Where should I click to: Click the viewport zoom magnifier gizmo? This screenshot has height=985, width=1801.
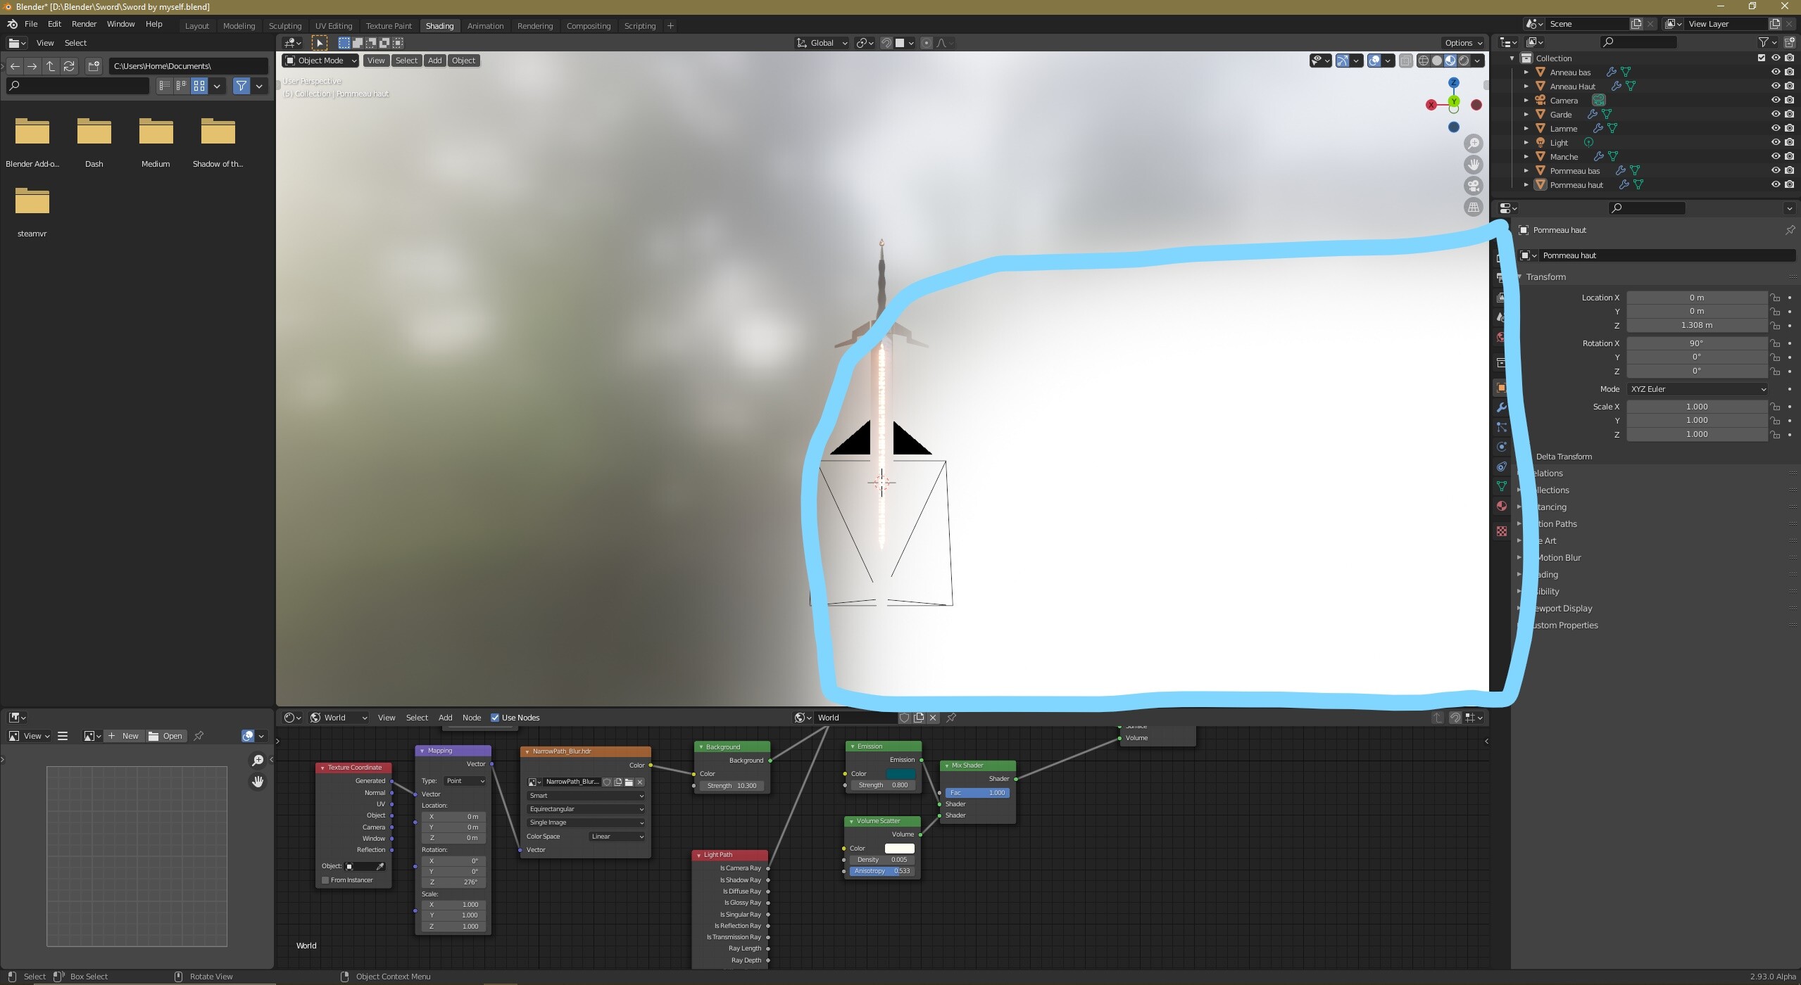click(1474, 144)
